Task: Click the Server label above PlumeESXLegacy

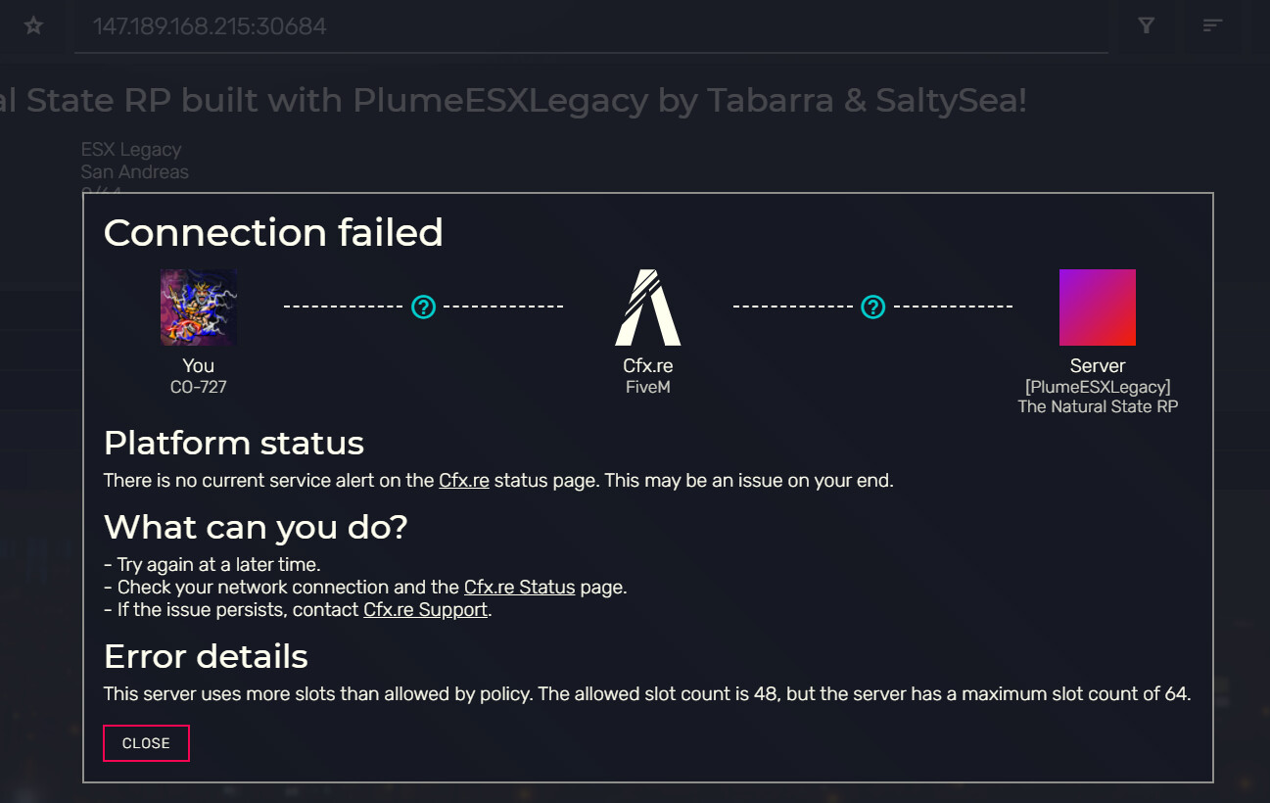Action: point(1097,364)
